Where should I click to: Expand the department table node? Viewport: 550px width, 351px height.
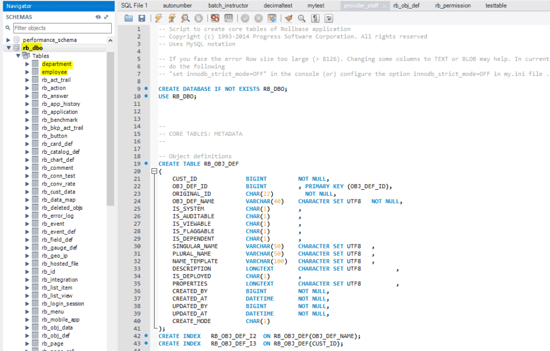27,64
